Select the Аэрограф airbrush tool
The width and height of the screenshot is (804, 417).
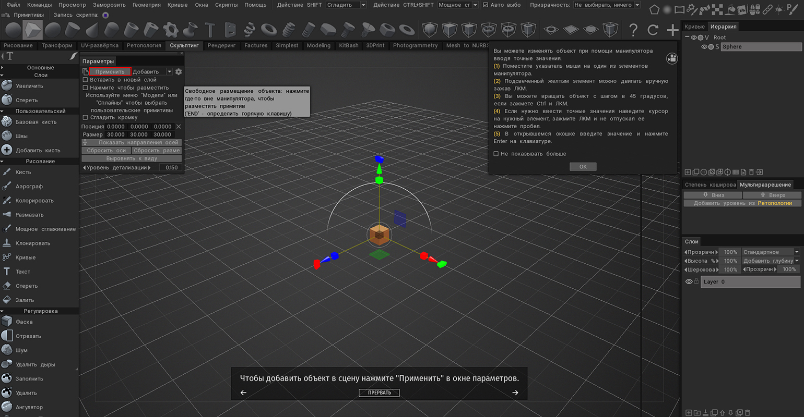[29, 186]
